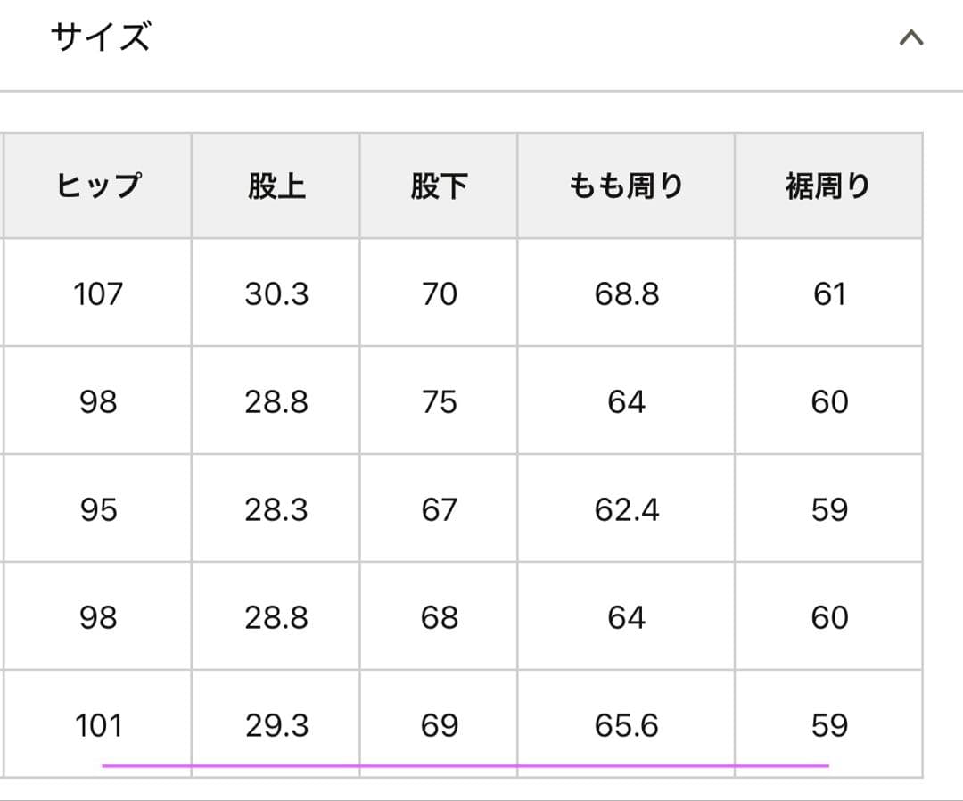963x801 pixels.
Task: Collapse the サイズ section chevron
Action: tap(909, 37)
